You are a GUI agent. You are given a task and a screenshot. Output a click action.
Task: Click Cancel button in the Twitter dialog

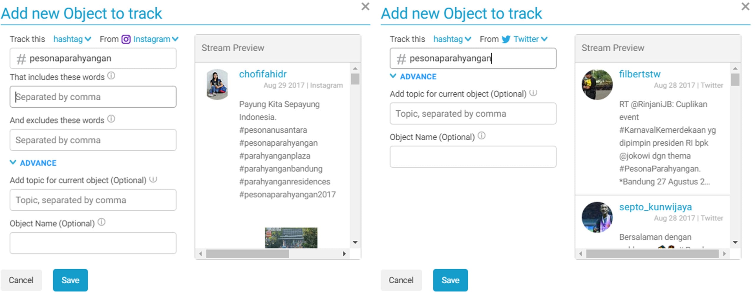coord(401,280)
